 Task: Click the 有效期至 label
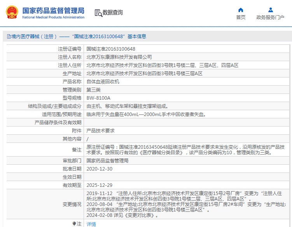click(72, 185)
